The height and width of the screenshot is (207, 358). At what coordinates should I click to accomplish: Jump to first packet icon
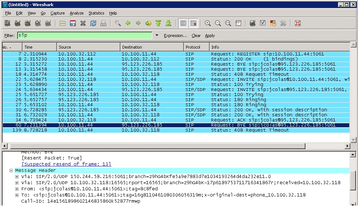point(158,23)
